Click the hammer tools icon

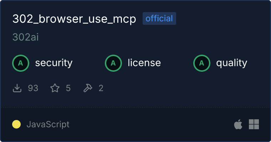click(x=88, y=88)
